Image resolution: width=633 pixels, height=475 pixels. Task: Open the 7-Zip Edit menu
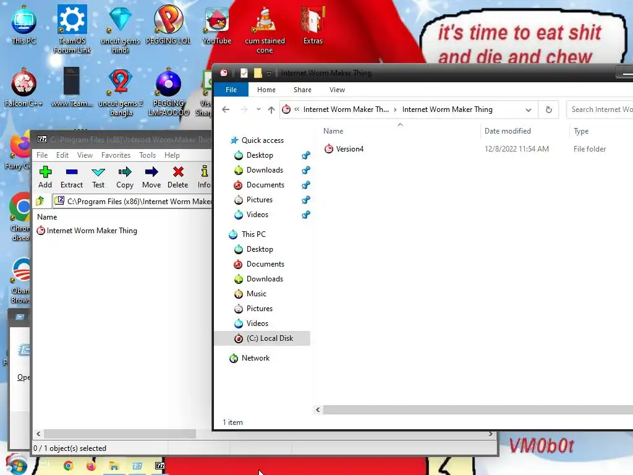(62, 155)
